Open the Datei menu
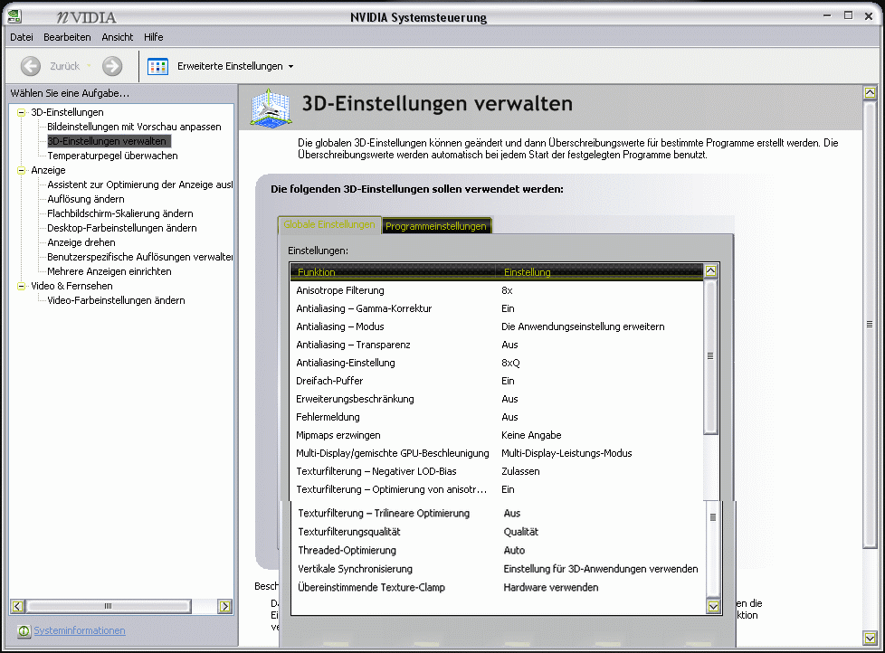 tap(22, 37)
